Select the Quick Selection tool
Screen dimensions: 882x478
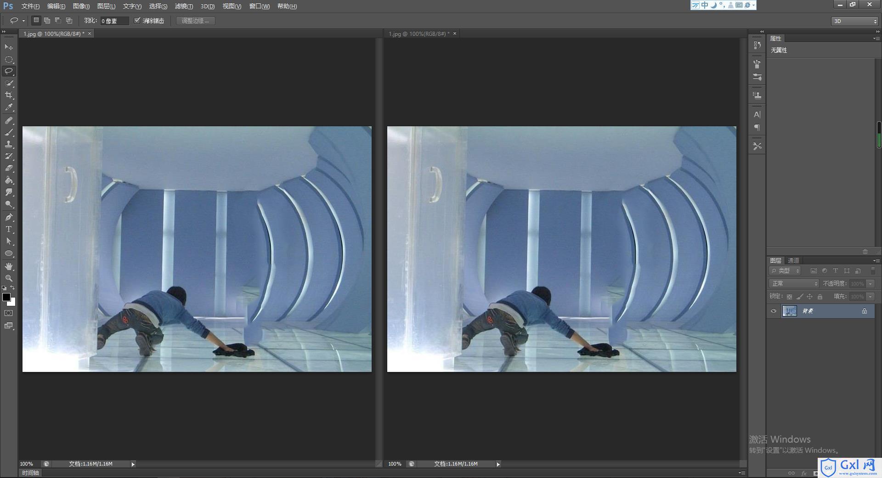pyautogui.click(x=9, y=83)
